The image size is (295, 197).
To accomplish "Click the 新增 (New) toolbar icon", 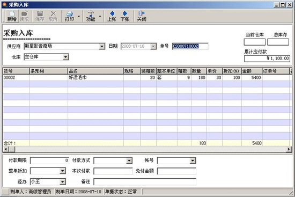I will tap(12, 16).
